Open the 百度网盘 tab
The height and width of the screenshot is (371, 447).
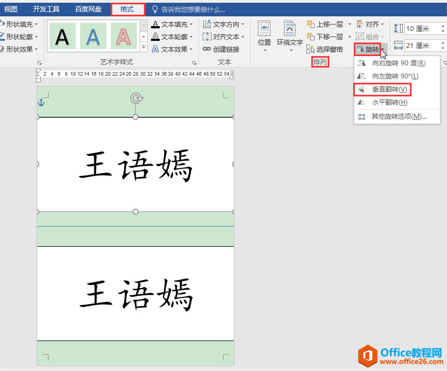pyautogui.click(x=88, y=9)
